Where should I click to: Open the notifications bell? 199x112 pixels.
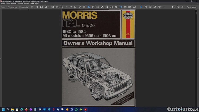coord(182,7)
